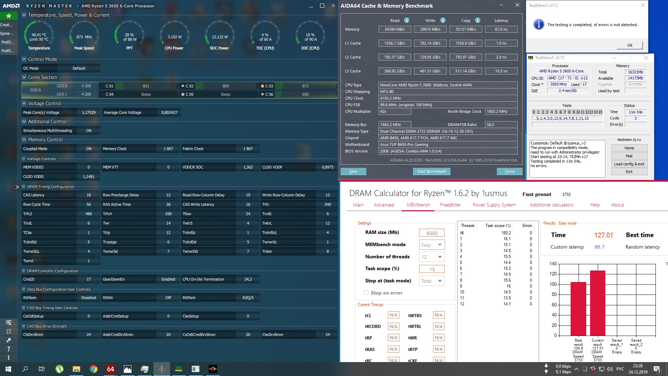Open Number of threads dropdown
Viewport: 668px width, 376px height.
pyautogui.click(x=432, y=257)
